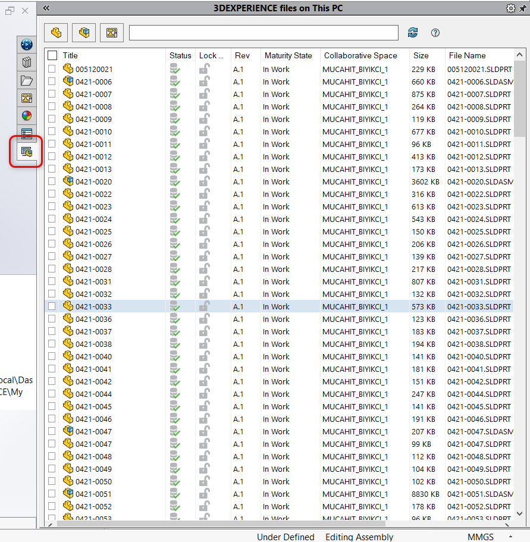Click the horizontal scrollbar thumb

pyautogui.click(x=221, y=524)
